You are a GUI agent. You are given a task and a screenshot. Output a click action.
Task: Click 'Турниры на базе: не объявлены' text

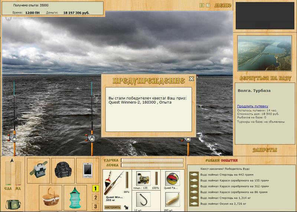(x=261, y=122)
